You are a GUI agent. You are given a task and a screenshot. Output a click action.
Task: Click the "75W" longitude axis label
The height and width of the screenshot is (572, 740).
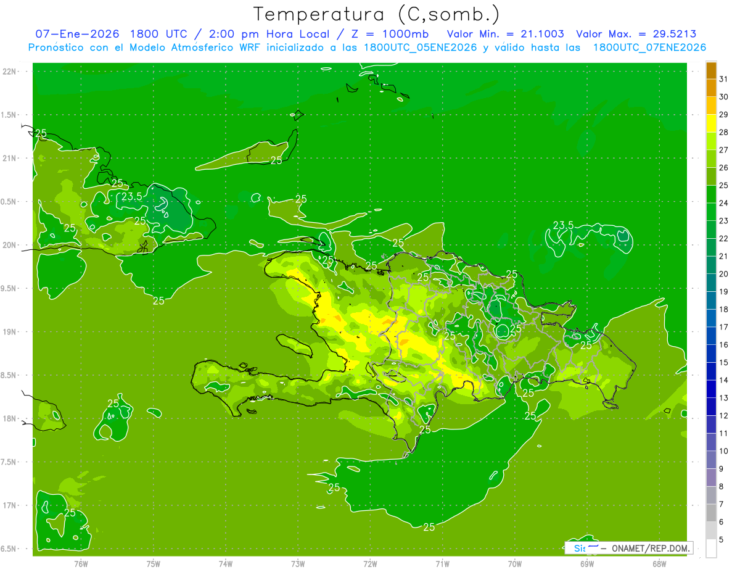(x=154, y=563)
